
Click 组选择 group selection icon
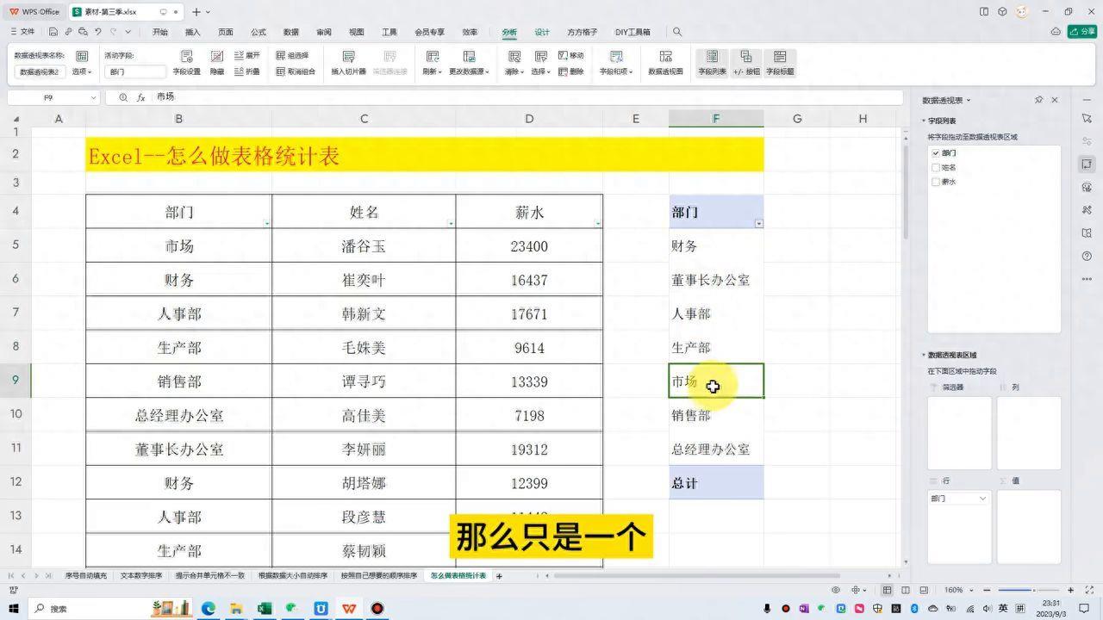pos(292,55)
